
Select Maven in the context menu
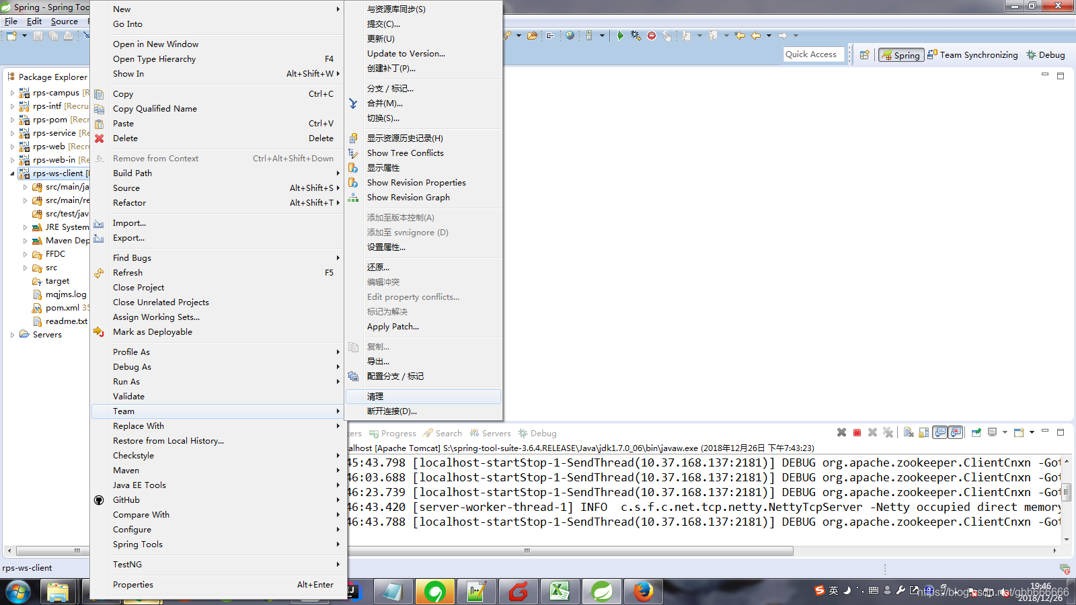219,471
